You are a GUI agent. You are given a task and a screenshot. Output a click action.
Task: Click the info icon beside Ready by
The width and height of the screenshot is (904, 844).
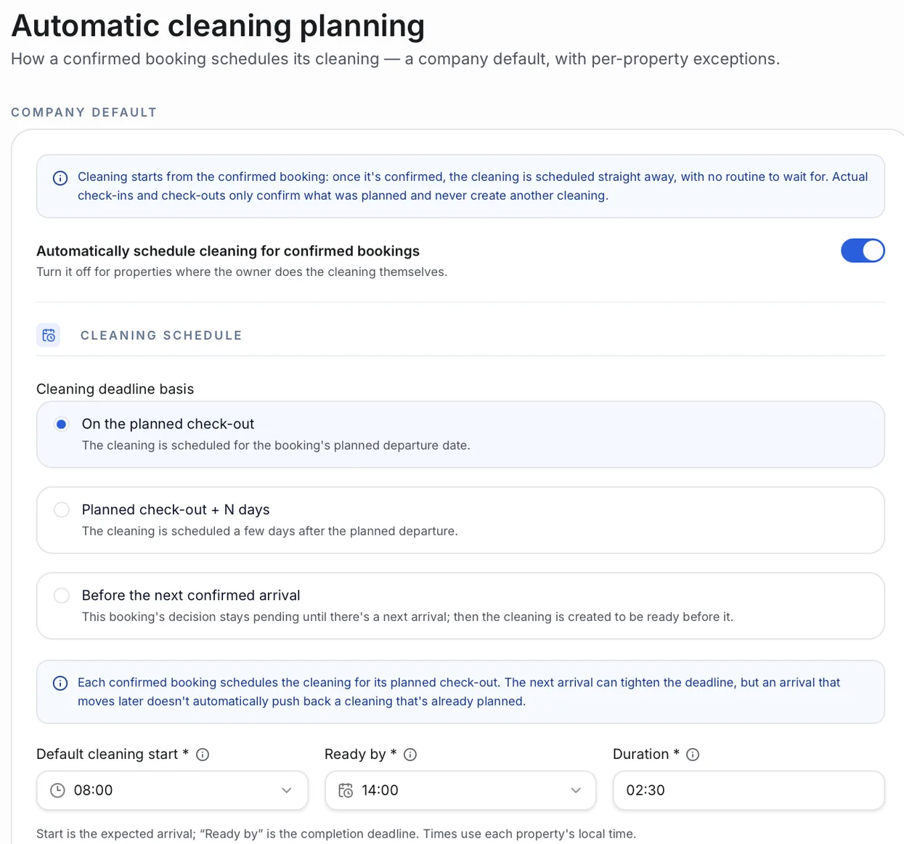point(410,755)
